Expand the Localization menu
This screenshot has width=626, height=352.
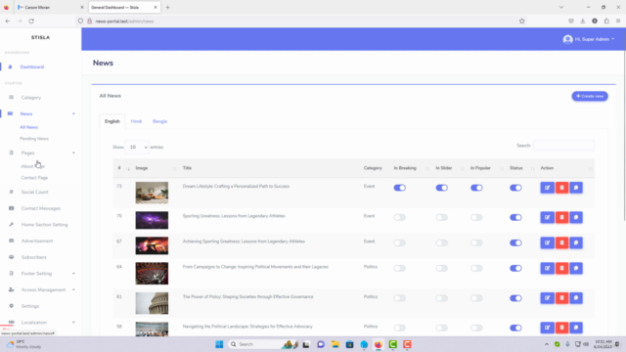pyautogui.click(x=73, y=322)
